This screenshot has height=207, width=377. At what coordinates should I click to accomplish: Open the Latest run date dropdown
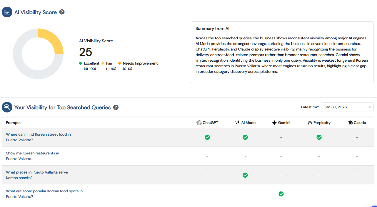tap(347, 107)
